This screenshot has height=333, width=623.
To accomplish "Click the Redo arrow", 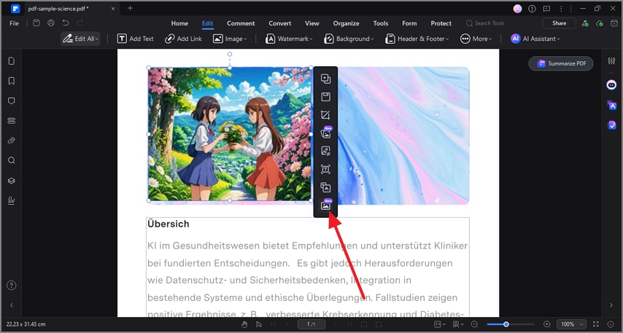I will (x=80, y=23).
